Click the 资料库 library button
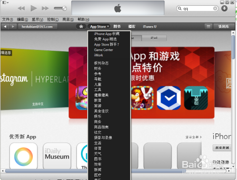The height and width of the screenshot is (180, 237). pos(224,27)
